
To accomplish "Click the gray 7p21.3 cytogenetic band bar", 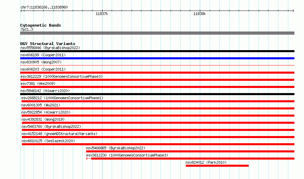I will (x=157, y=33).
